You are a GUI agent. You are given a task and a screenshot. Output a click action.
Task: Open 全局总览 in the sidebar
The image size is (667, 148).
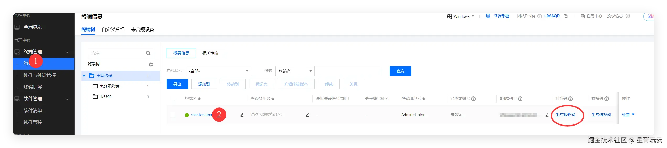pos(33,27)
